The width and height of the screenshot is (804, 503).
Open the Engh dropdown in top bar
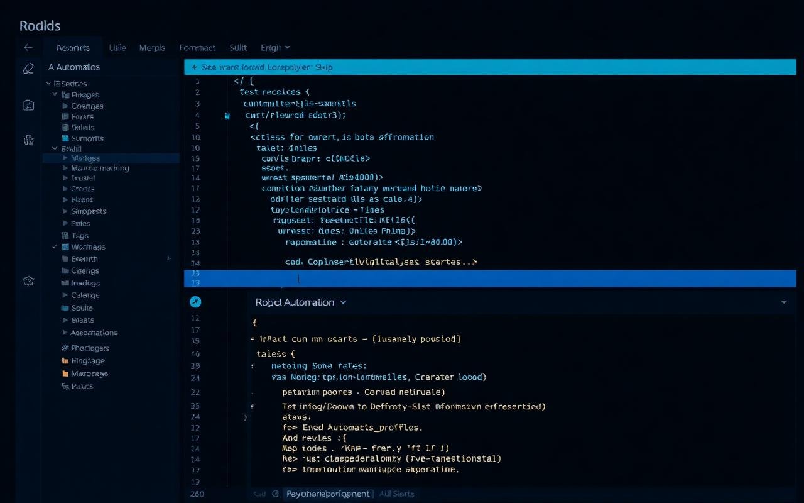coord(275,47)
